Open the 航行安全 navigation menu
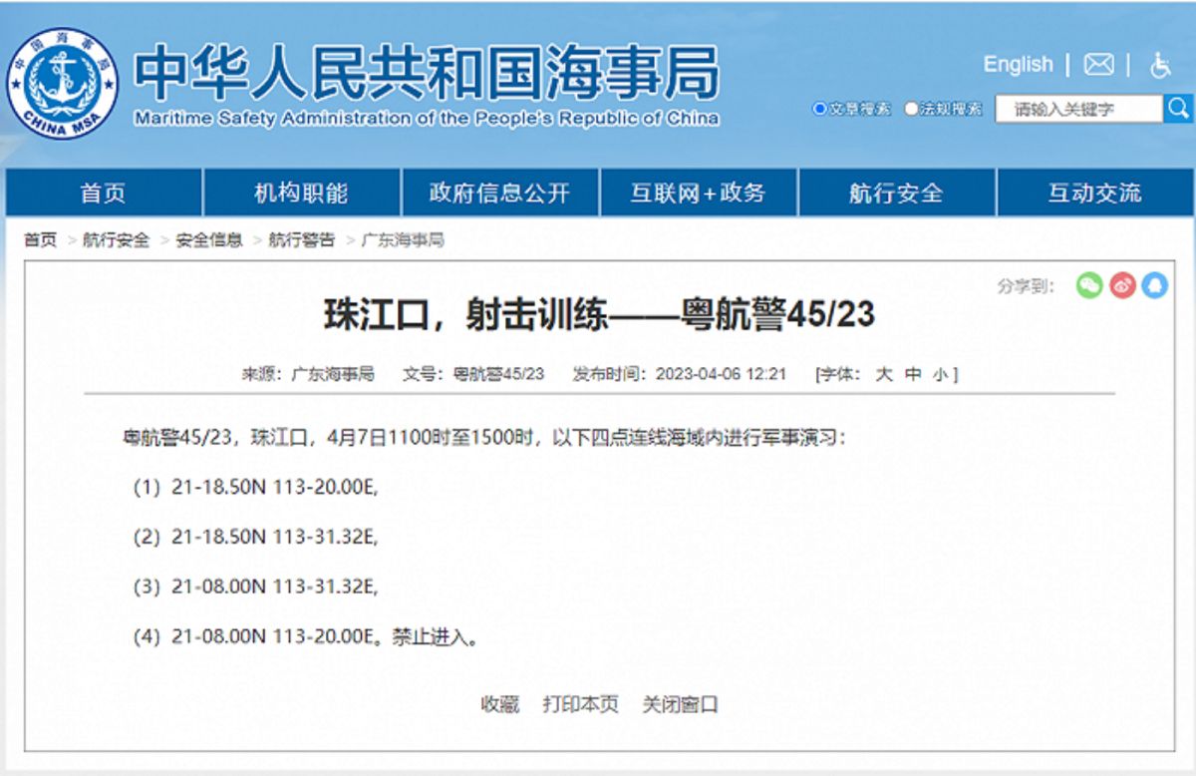Image resolution: width=1196 pixels, height=776 pixels. (x=893, y=194)
